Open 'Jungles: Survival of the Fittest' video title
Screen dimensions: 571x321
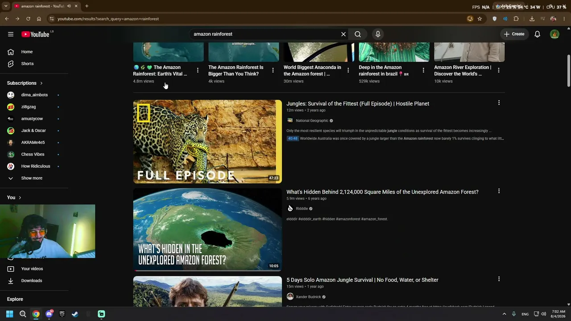tap(358, 104)
